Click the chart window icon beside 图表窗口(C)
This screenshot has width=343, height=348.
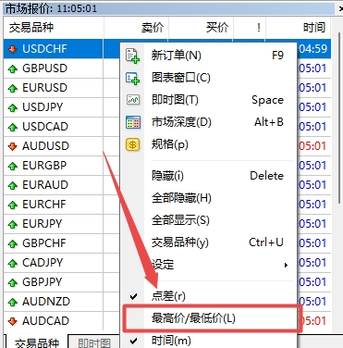point(133,78)
